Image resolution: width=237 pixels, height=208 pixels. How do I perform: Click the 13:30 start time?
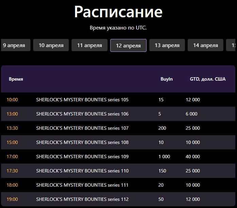click(12, 128)
